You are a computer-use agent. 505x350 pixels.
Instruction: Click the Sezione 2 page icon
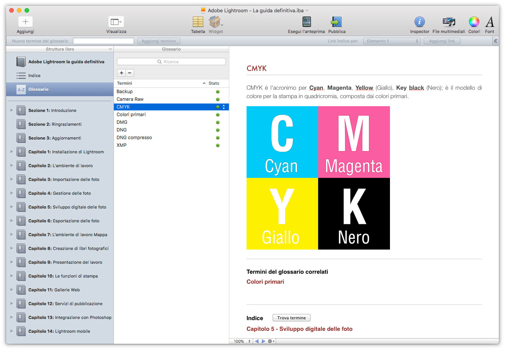(21, 124)
